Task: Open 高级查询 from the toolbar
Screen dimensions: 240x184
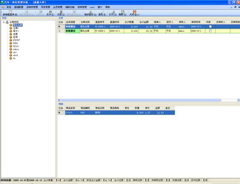Action: (x=91, y=12)
